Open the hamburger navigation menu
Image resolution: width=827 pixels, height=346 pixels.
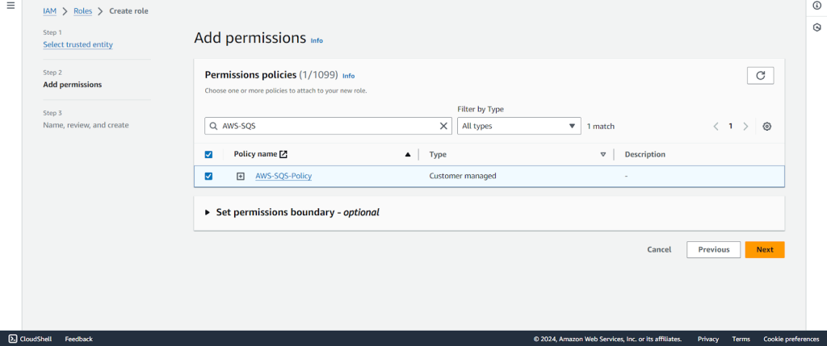click(10, 6)
